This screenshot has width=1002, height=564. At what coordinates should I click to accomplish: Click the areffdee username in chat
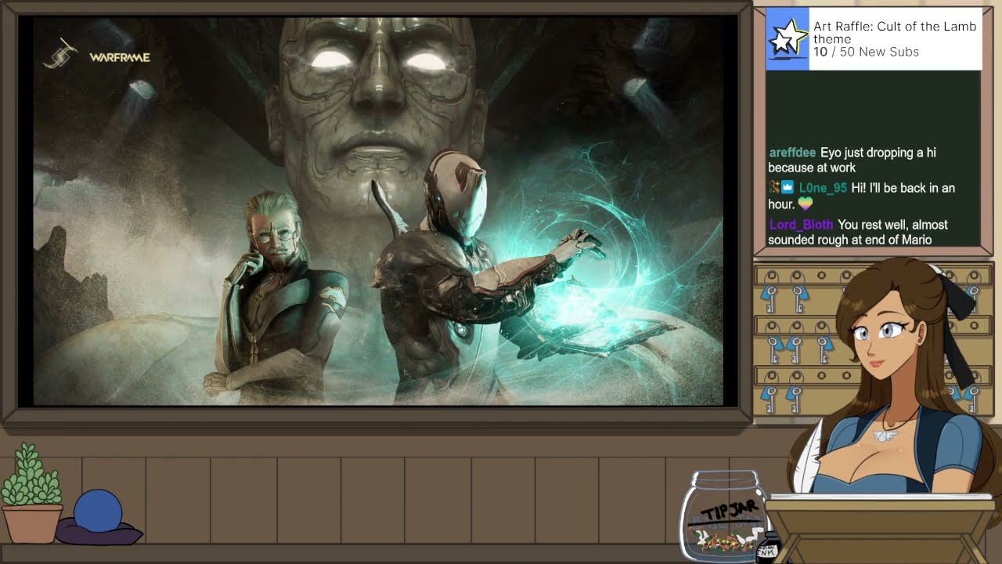(x=792, y=153)
